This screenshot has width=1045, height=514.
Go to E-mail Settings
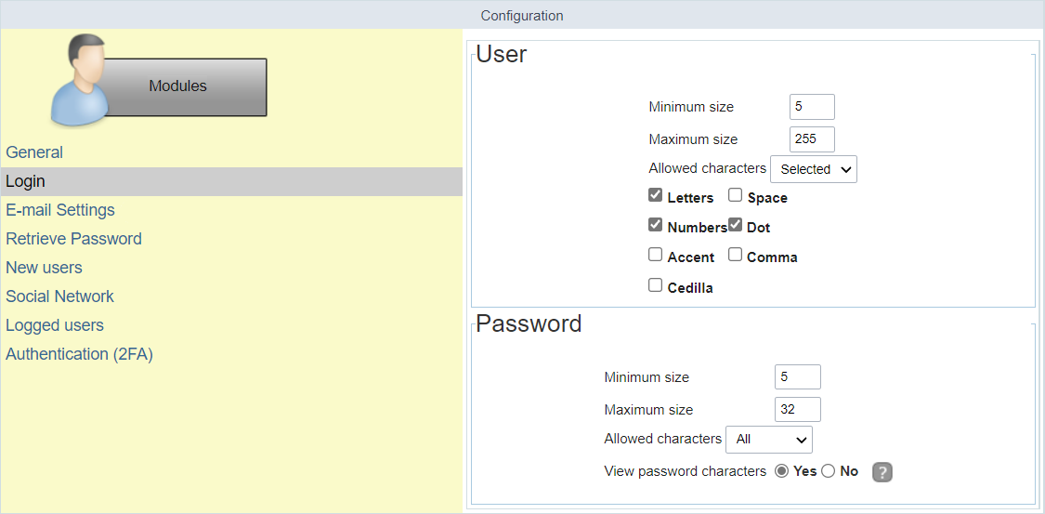[60, 210]
